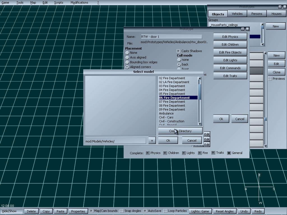
Task: Open the ? help menu in the menu bar
Action: click(98, 3)
